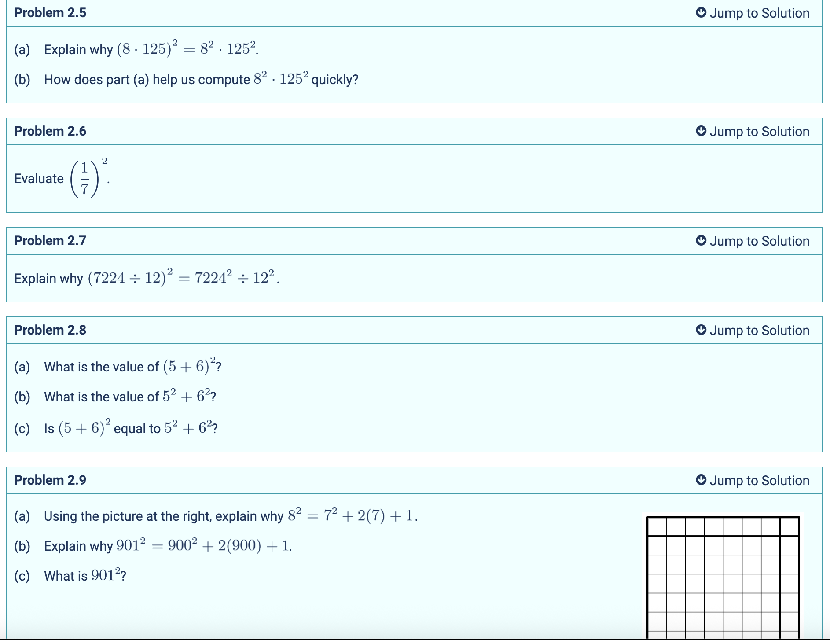This screenshot has height=640, width=830.
Task: Use Jump to Solution text for Problem 2.9
Action: coord(759,480)
